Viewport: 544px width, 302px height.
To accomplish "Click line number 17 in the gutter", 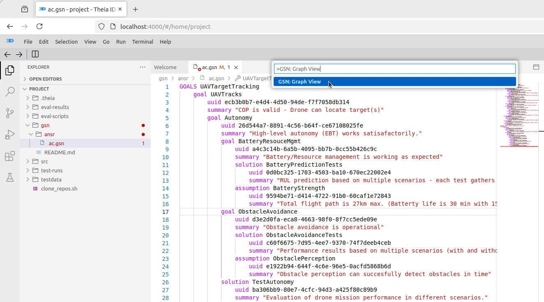I will [165, 211].
